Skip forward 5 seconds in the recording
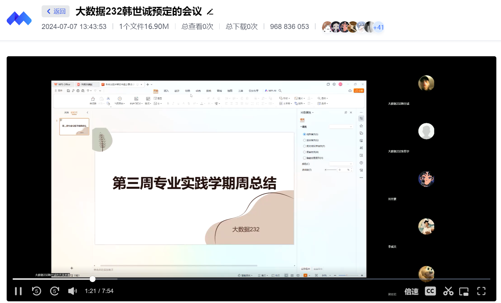The image size is (501, 303). [55, 291]
